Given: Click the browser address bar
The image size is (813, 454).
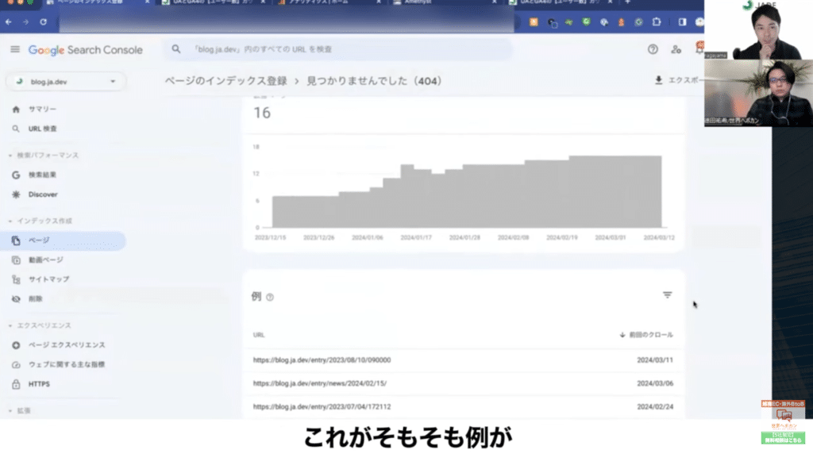Looking at the screenshot, I should 286,21.
